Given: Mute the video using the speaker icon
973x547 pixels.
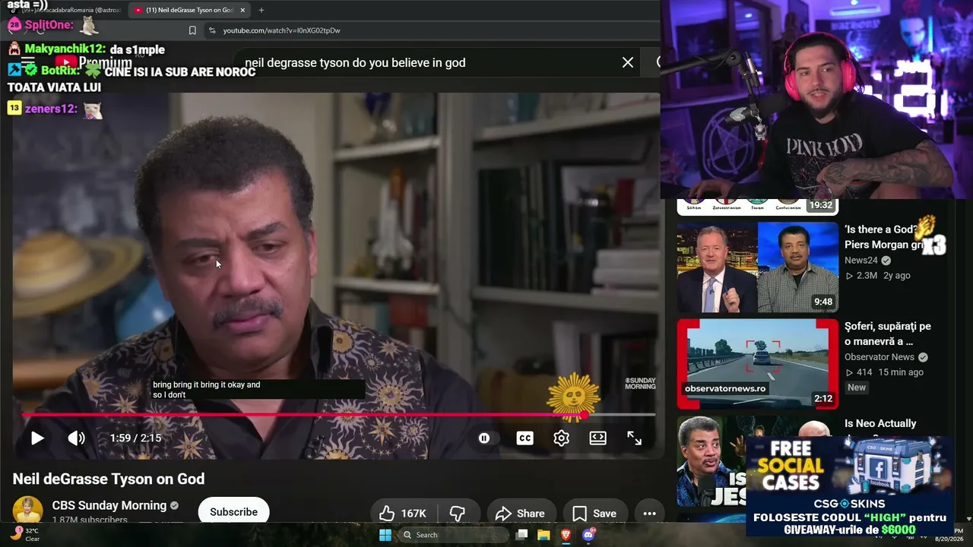Looking at the screenshot, I should 76,438.
